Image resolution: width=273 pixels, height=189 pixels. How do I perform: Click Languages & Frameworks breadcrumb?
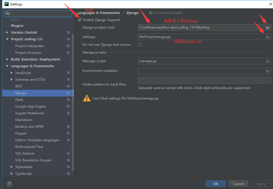click(x=99, y=13)
